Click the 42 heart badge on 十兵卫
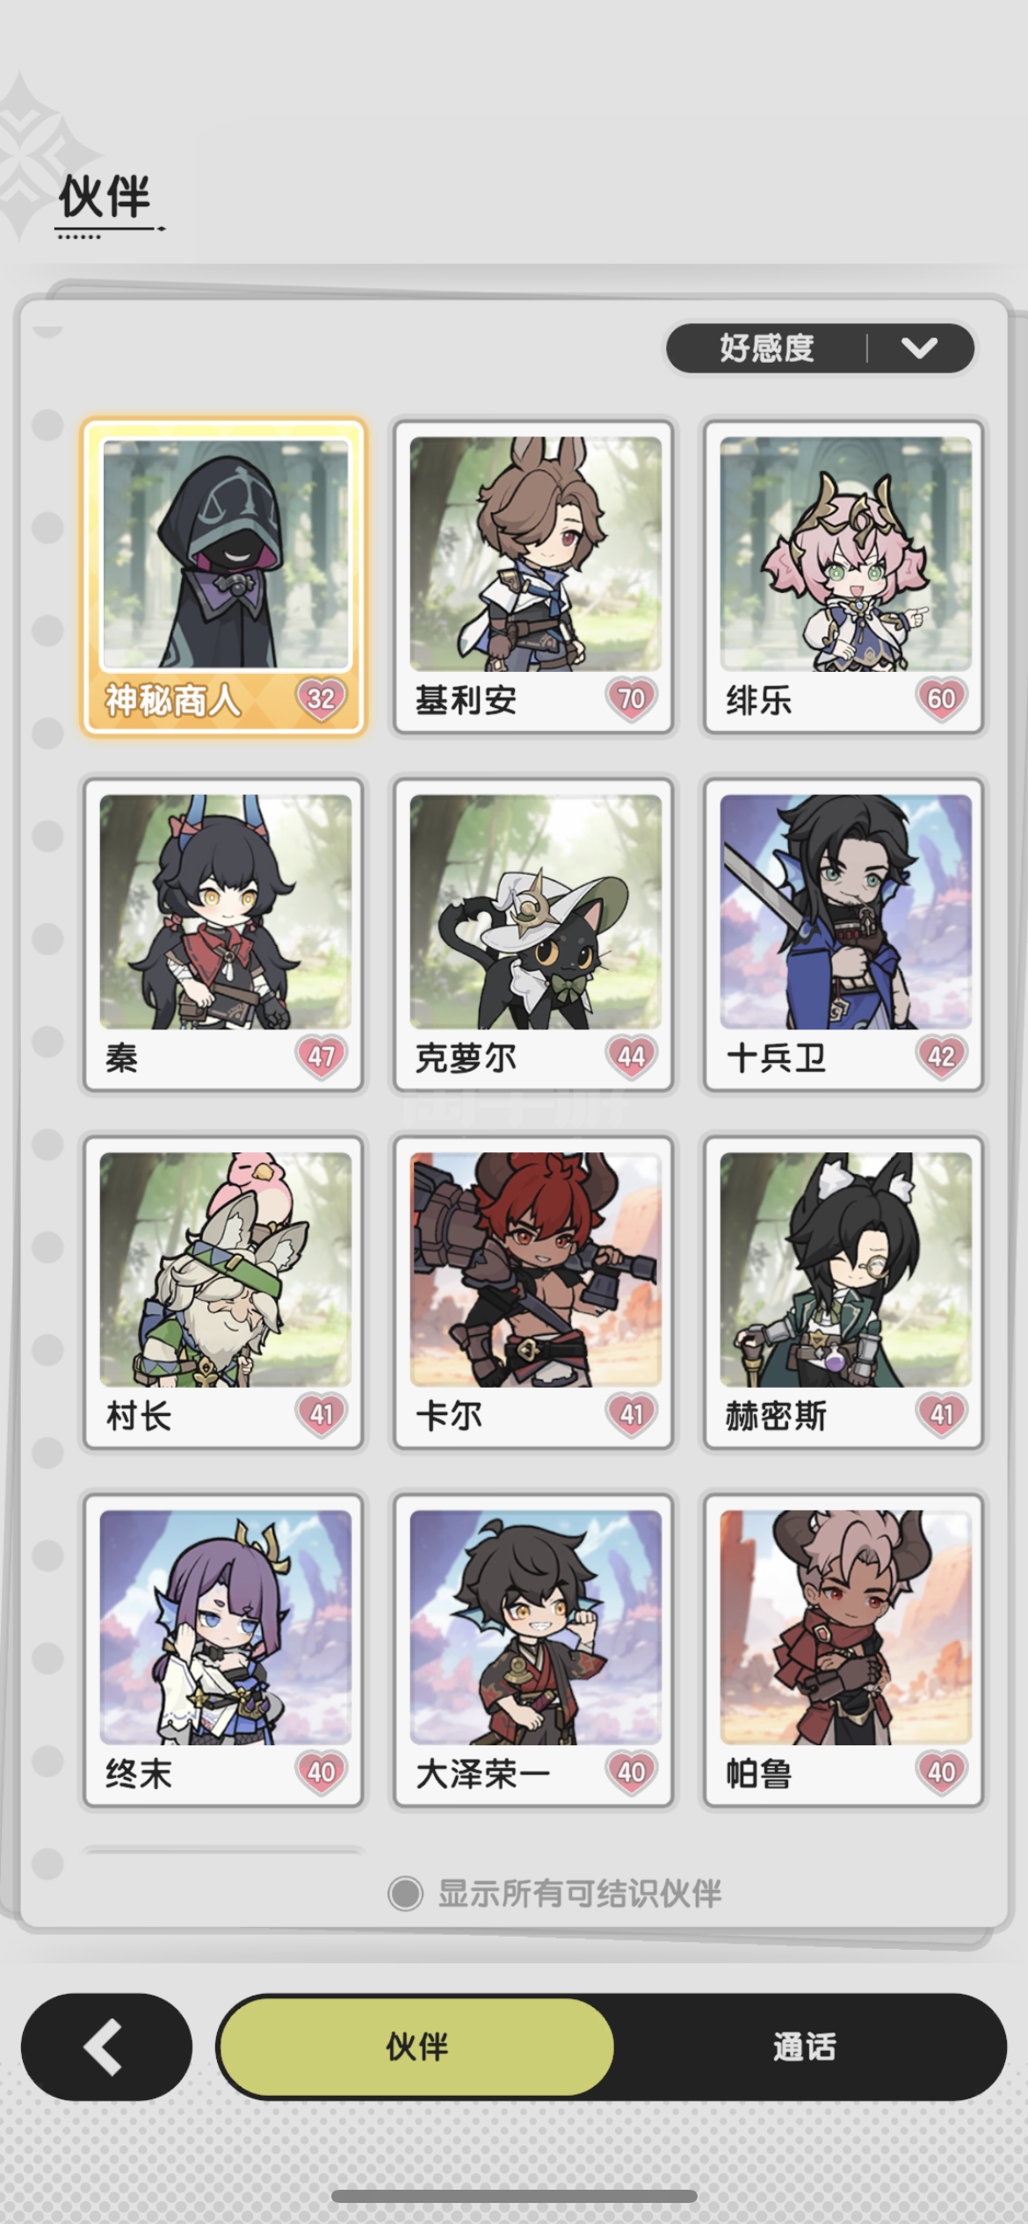The height and width of the screenshot is (2224, 1028). [x=941, y=1057]
